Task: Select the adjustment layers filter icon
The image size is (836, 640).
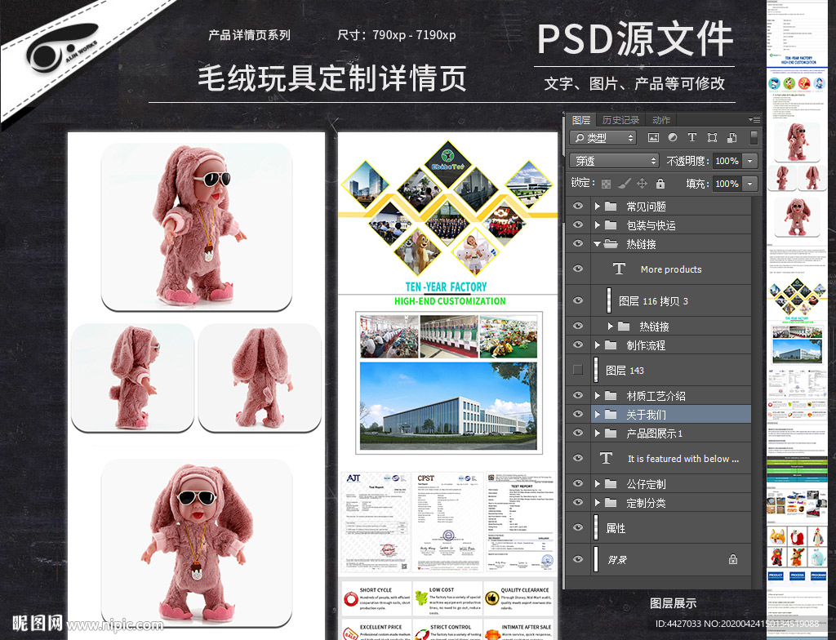Action: coord(673,138)
